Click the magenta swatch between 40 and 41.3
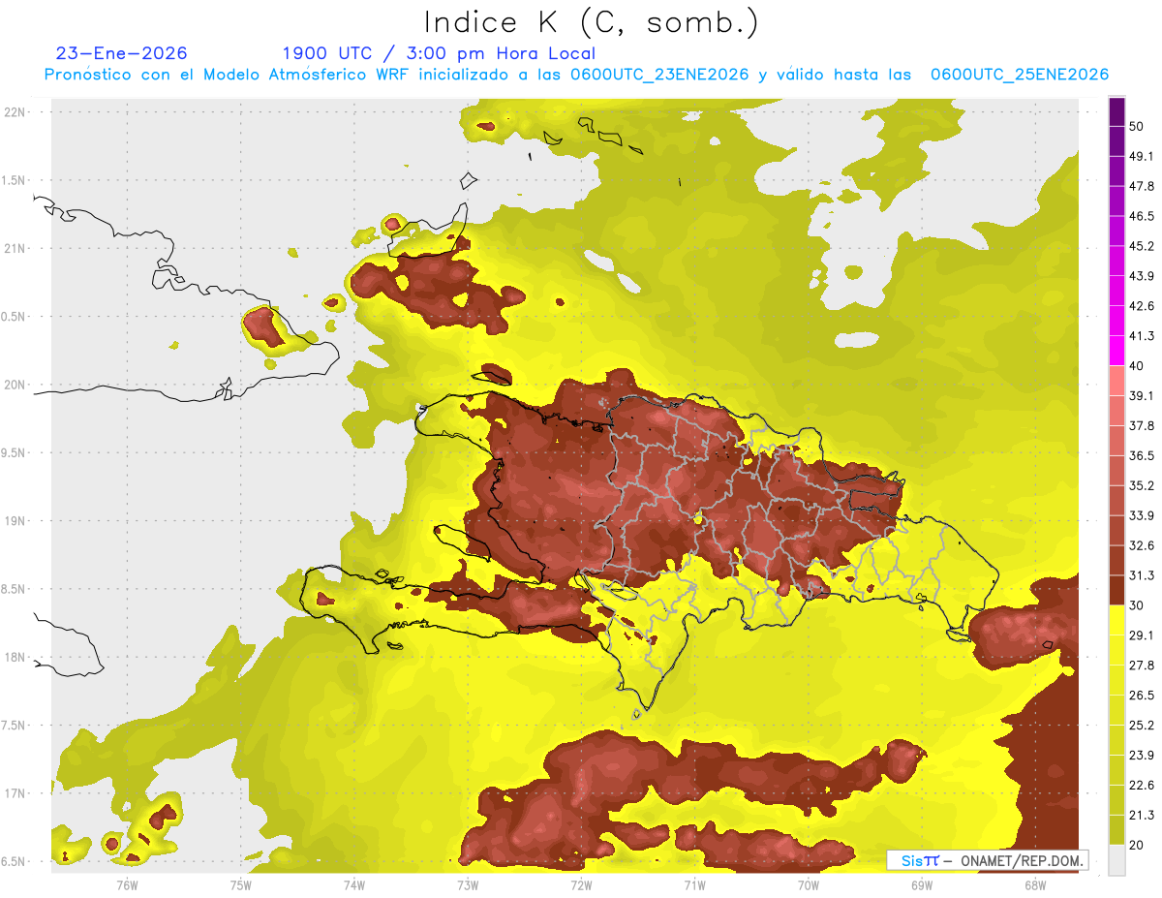The height and width of the screenshot is (898, 1162). 1116,351
